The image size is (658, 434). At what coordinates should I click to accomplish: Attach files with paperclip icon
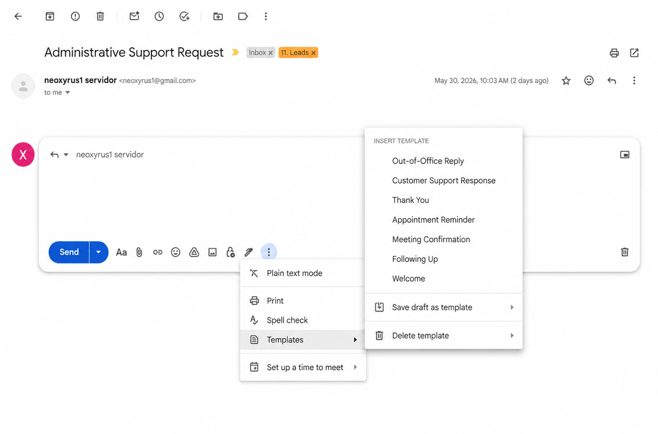tap(139, 252)
